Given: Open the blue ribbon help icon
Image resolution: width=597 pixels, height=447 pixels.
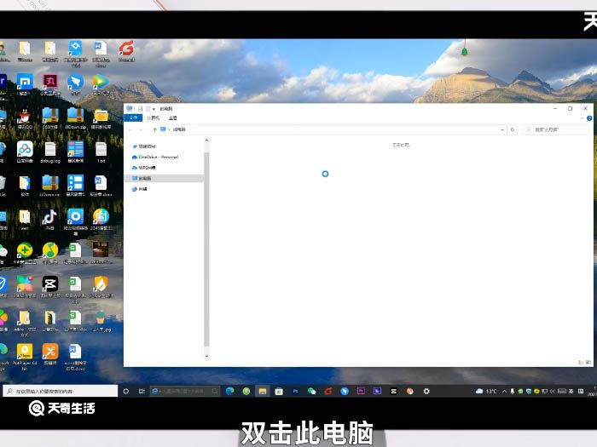Looking at the screenshot, I should click(589, 118).
